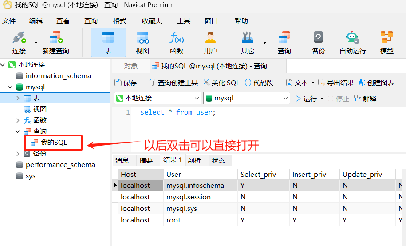Open the 工具 menu
This screenshot has height=246, width=406.
coord(184,21)
